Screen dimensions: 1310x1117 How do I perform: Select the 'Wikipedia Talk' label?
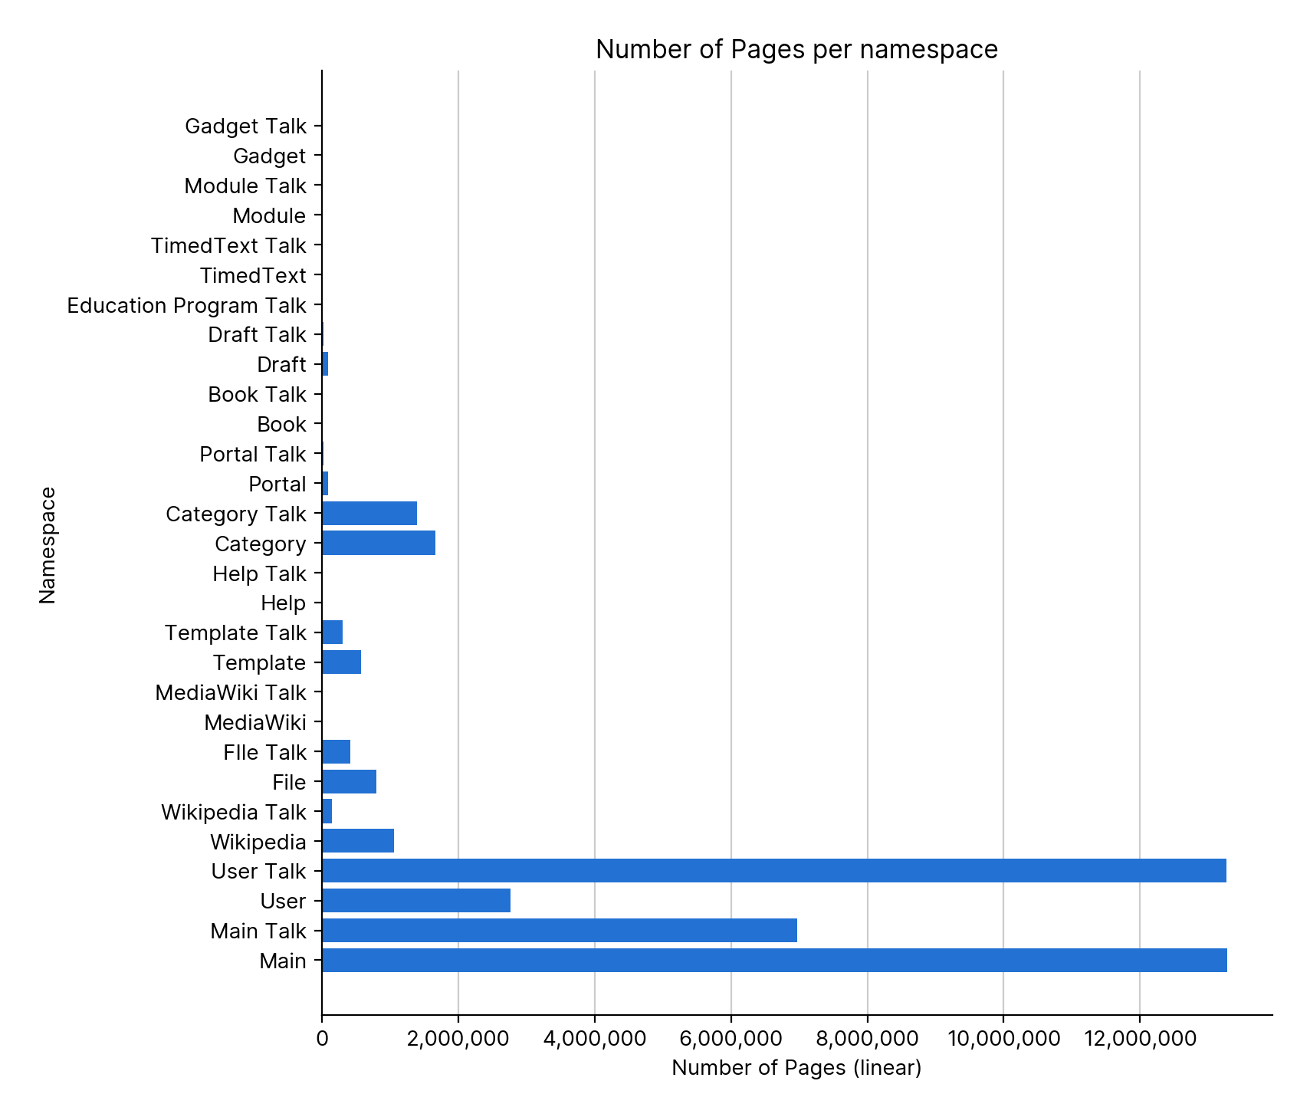tap(234, 812)
